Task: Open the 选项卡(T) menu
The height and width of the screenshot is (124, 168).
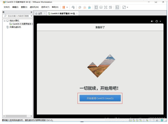Action: (x=45, y=7)
